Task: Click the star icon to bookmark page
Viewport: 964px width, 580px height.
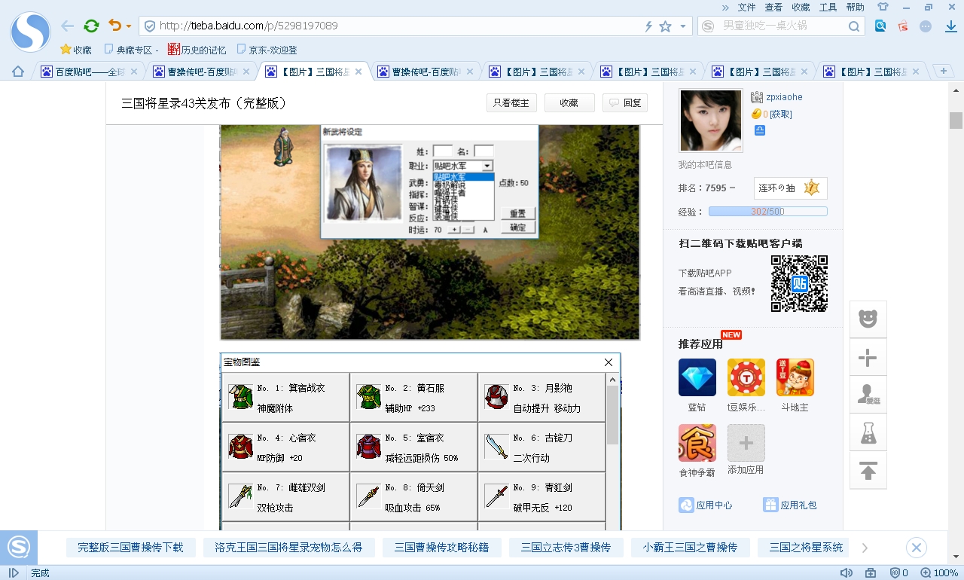Action: [665, 26]
